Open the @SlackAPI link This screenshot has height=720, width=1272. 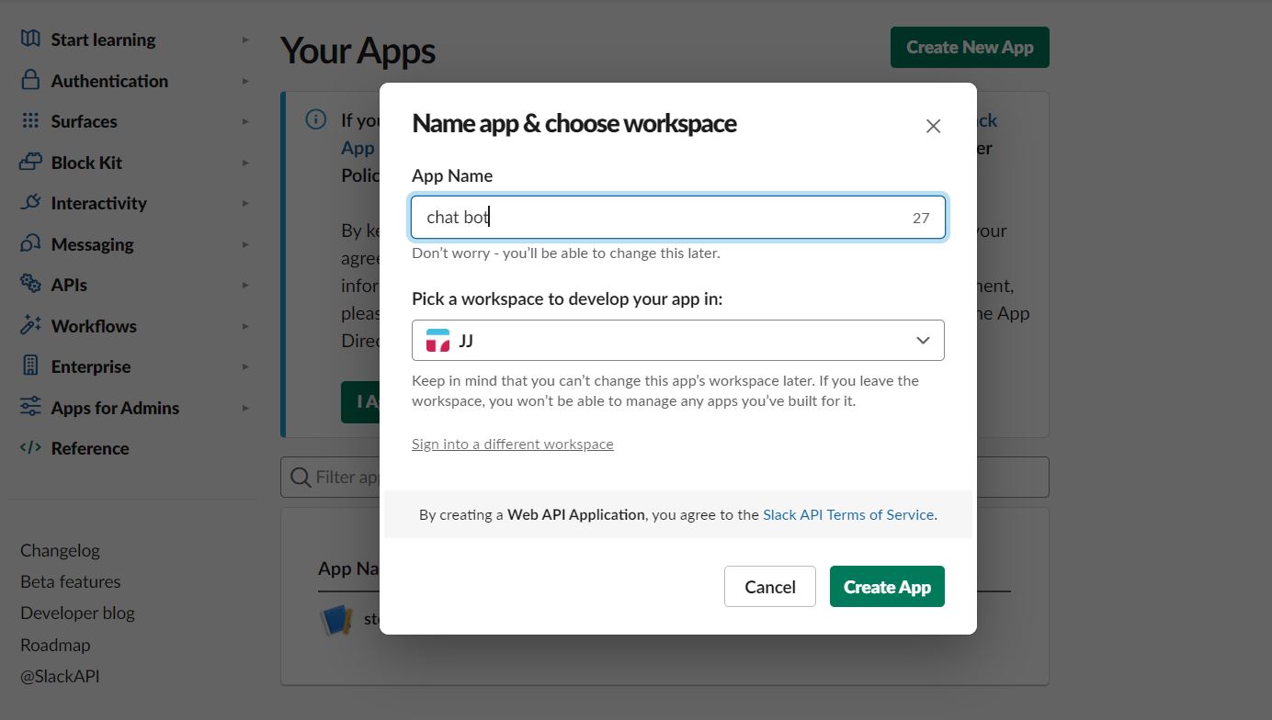(x=60, y=676)
